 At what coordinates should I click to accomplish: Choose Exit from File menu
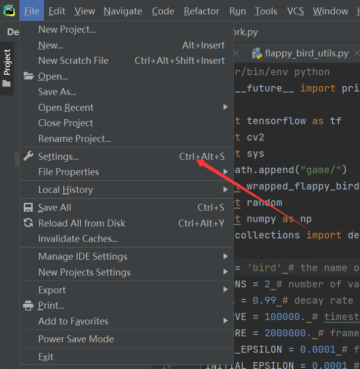126,357
